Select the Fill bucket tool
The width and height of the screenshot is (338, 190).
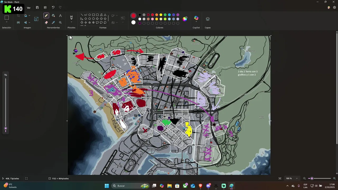(x=53, y=16)
